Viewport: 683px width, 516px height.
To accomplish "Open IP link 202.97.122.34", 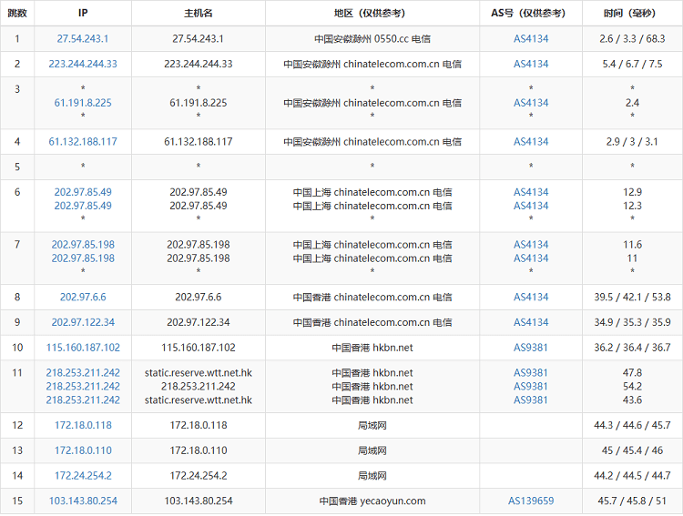I will pos(83,322).
